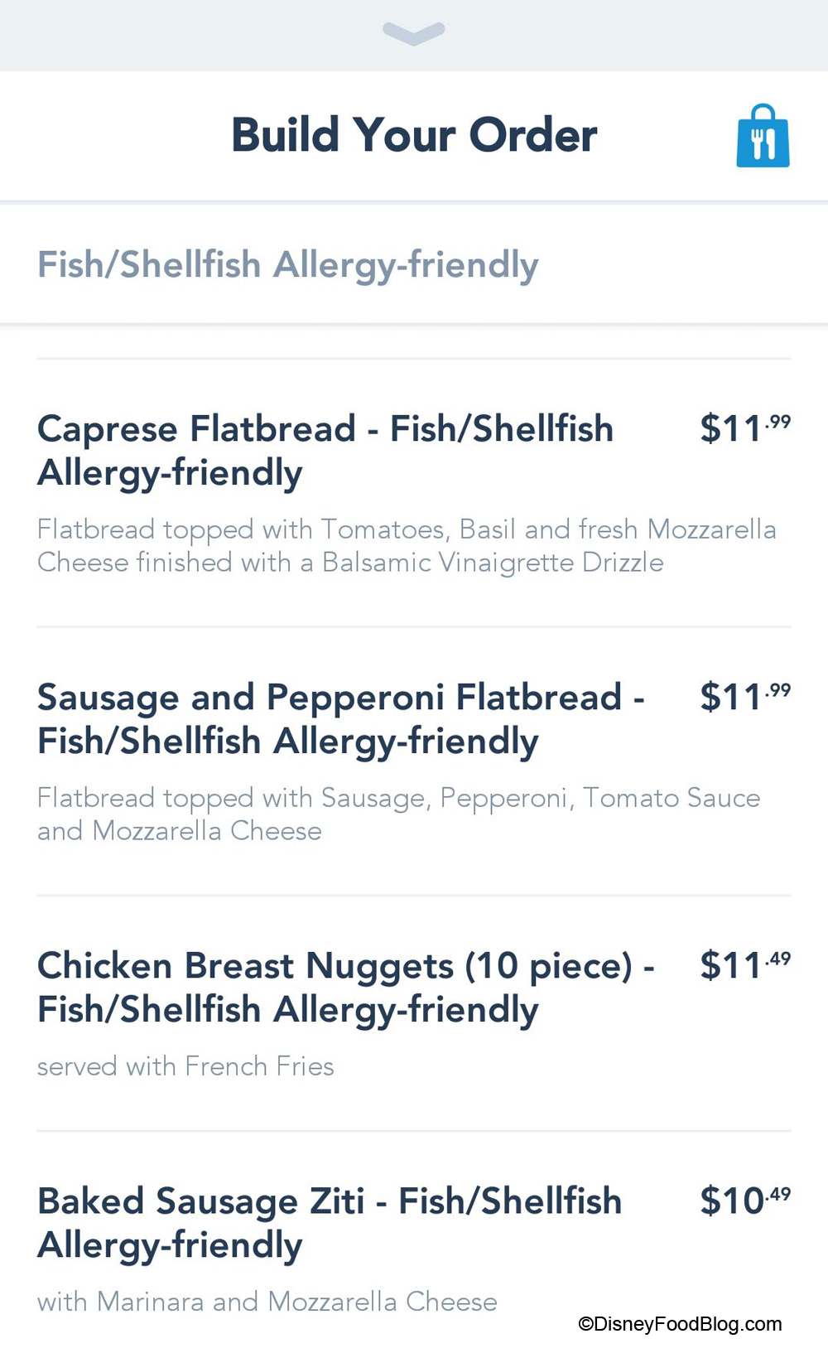Viewport: 828px width, 1353px height.
Task: Tap the Build Your Order title
Action: tap(414, 135)
